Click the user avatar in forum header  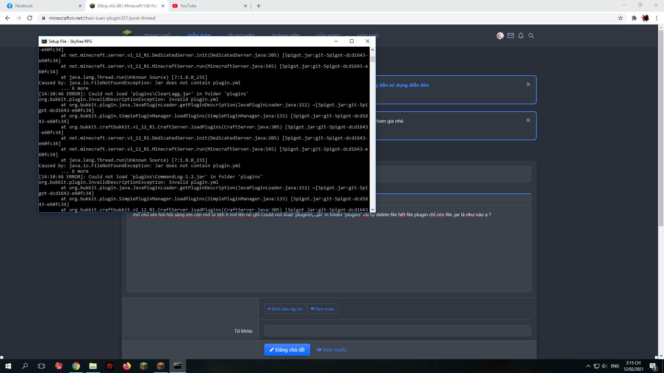[500, 36]
